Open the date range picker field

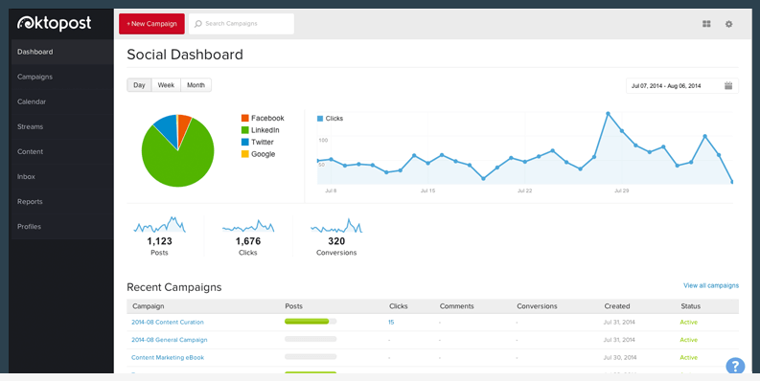point(682,86)
